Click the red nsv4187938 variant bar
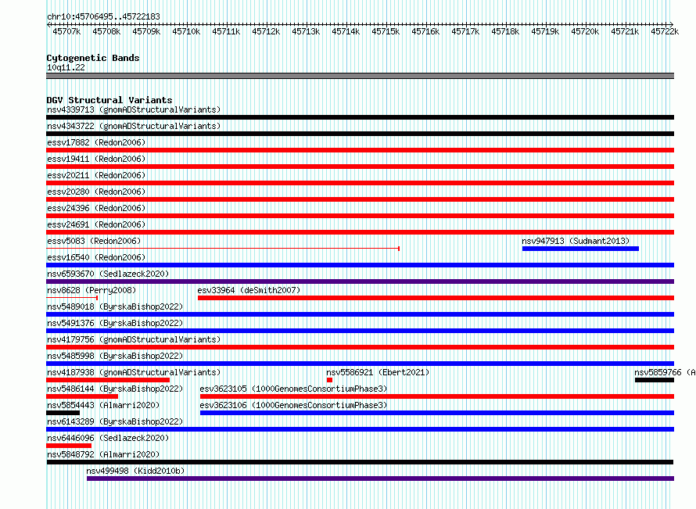The image size is (696, 509). point(108,380)
